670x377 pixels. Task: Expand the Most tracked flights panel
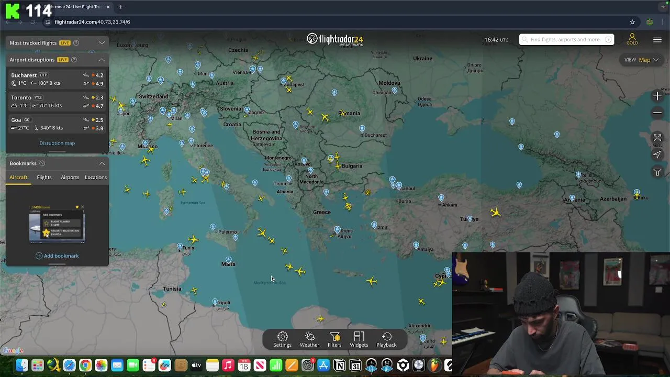(102, 43)
